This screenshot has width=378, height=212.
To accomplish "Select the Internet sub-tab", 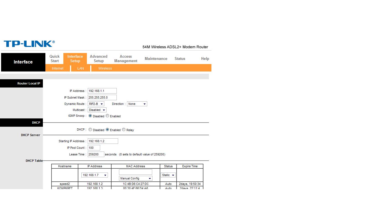I will [58, 68].
